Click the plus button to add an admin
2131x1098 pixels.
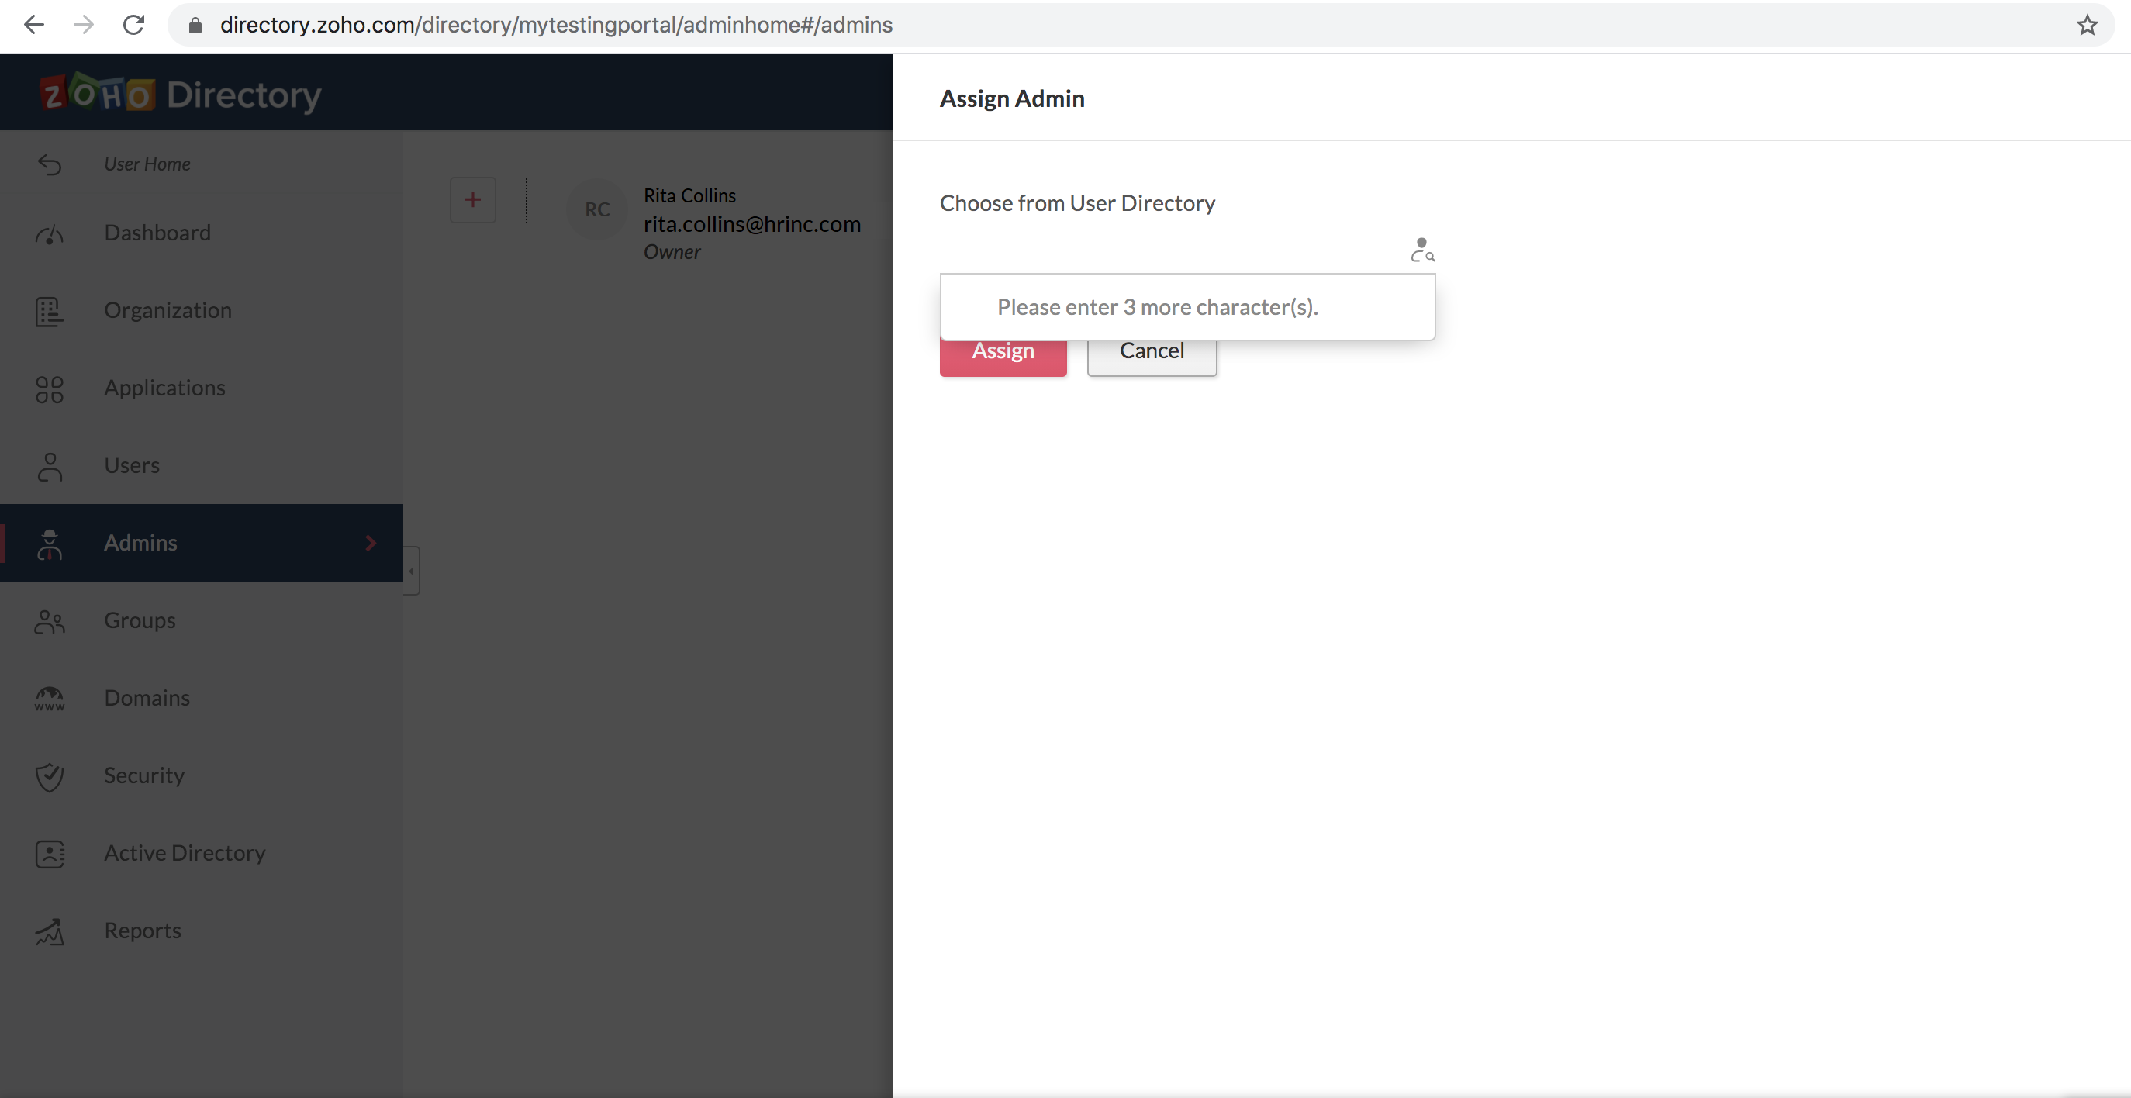[x=472, y=199]
